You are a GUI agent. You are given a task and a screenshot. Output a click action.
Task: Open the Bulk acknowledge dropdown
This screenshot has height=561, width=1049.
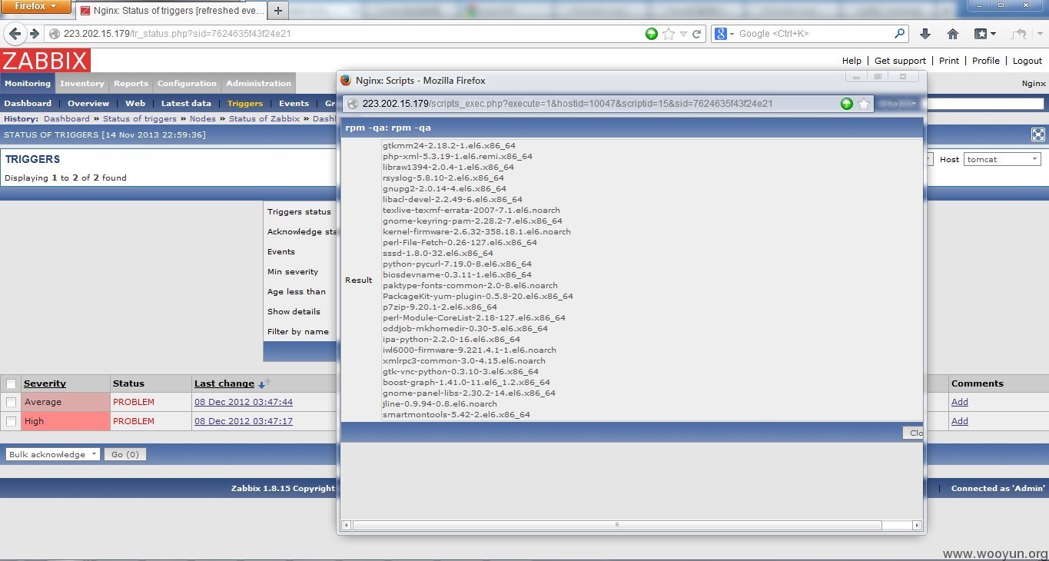(x=53, y=454)
